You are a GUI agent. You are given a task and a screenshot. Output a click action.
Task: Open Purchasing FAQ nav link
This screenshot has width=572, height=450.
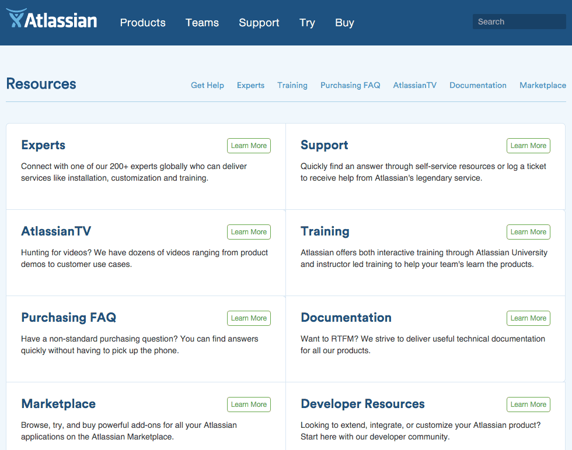coord(350,85)
